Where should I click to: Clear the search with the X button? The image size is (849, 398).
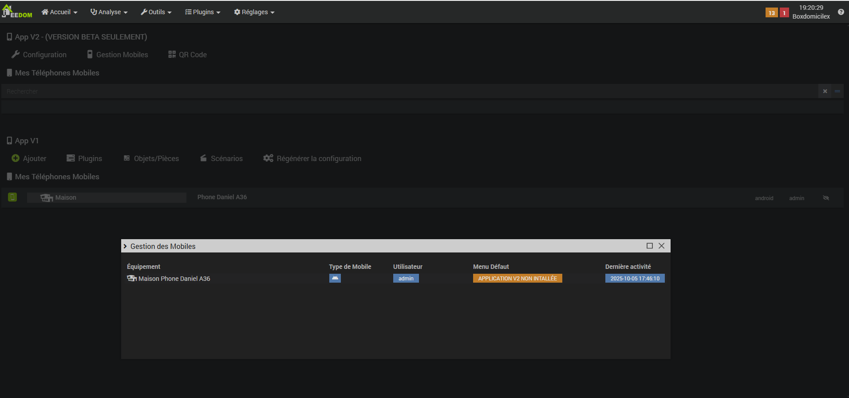825,91
